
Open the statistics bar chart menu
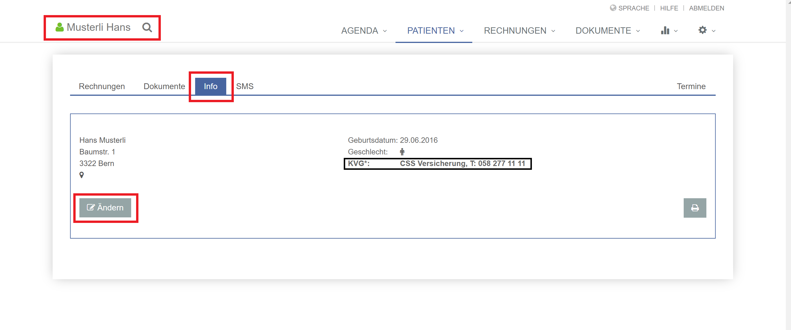tap(665, 30)
